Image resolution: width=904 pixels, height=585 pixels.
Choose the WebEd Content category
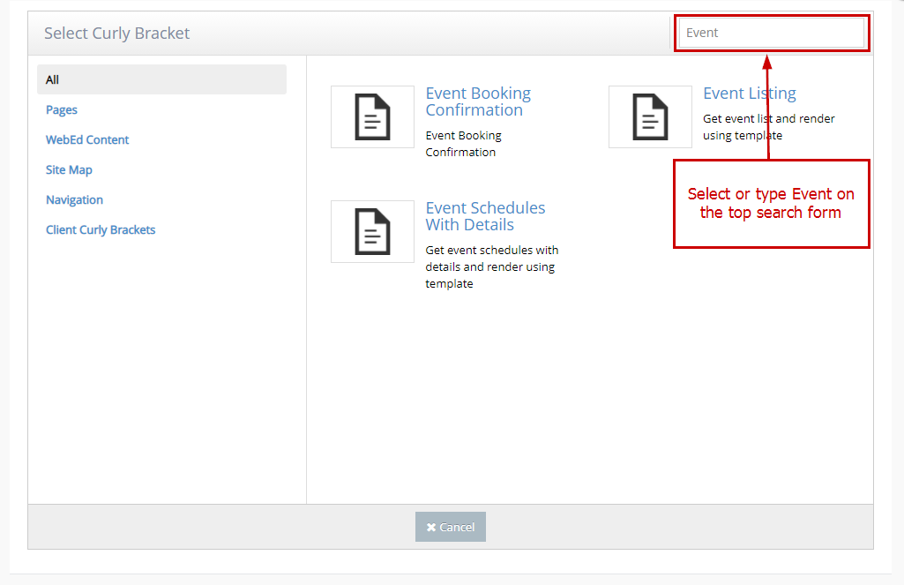pos(87,139)
